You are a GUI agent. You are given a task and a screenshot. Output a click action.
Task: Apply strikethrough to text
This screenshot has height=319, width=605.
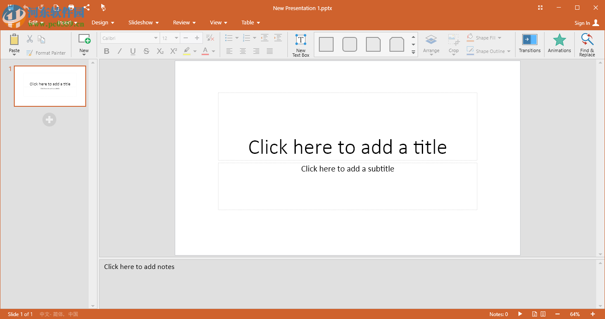(x=146, y=51)
